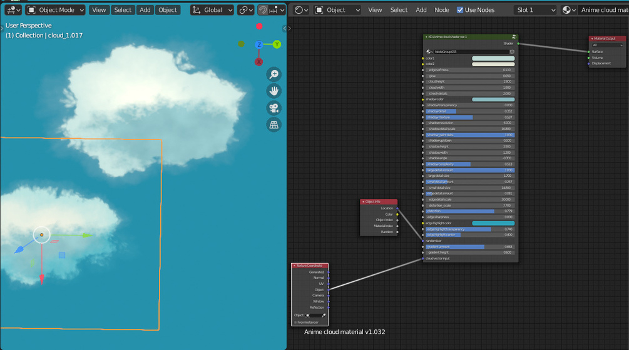Collapse the Object Info node
629x350 pixels.
[x=364, y=202]
